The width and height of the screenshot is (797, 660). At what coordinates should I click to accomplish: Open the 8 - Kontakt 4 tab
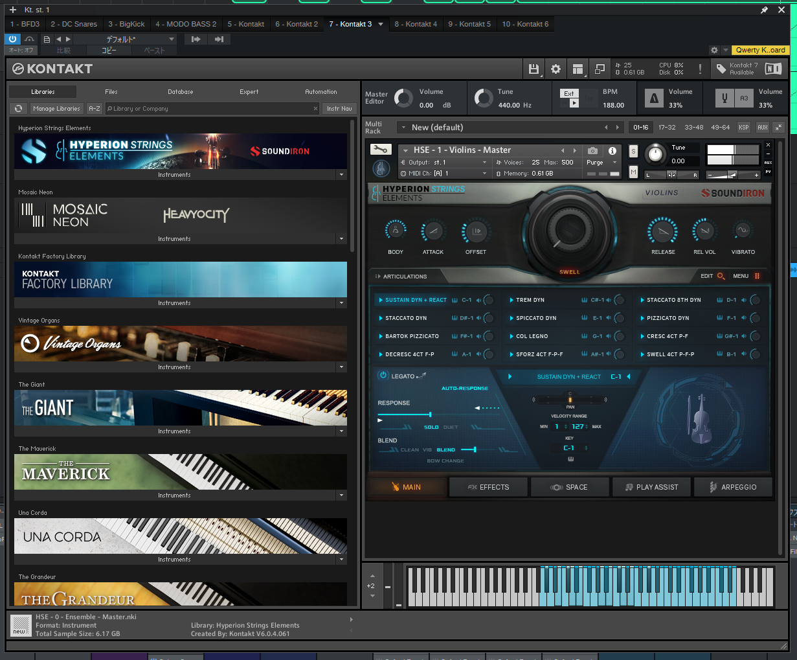pyautogui.click(x=416, y=24)
